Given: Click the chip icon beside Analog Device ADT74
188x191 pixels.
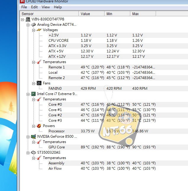Looking at the screenshot, I should pyautogui.click(x=33, y=25).
